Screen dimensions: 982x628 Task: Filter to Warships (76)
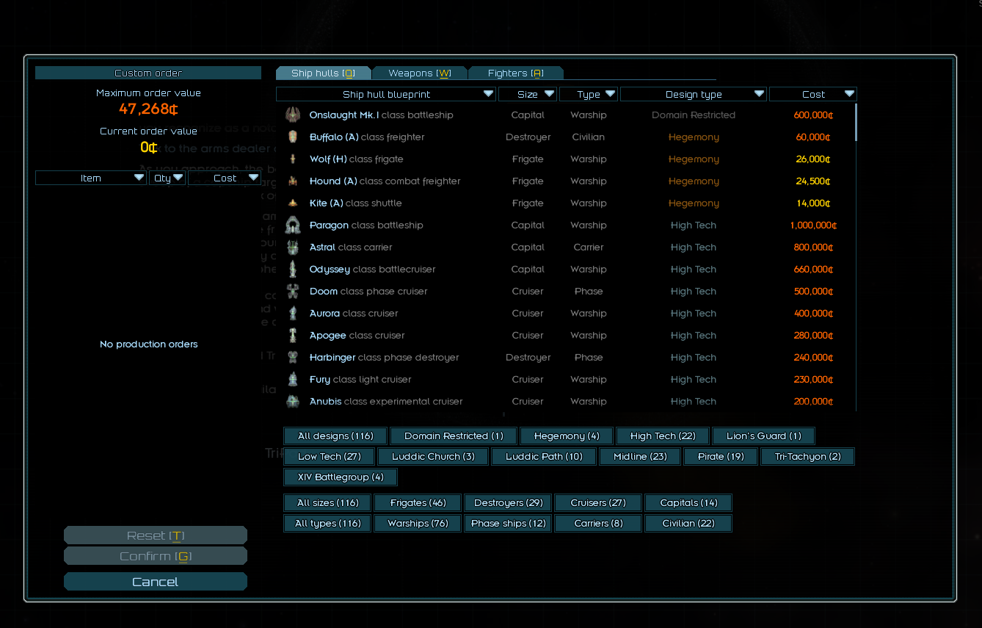click(x=418, y=523)
